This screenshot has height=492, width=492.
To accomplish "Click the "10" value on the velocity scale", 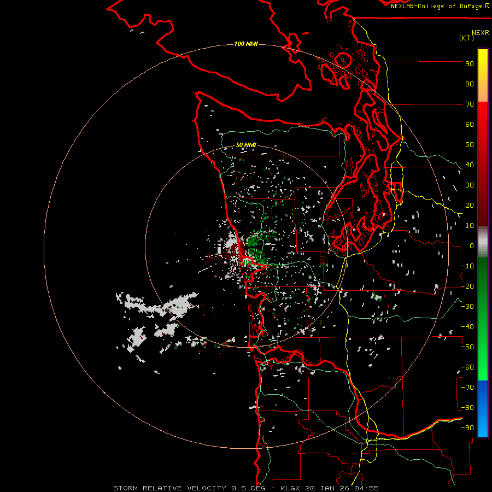I will tap(470, 226).
